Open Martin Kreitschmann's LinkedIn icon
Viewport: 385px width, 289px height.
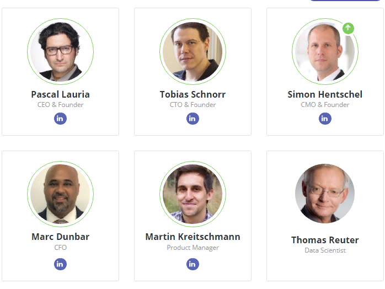(192, 264)
